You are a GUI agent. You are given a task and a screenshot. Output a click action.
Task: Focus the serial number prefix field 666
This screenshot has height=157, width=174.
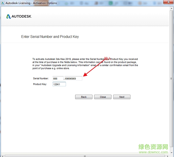(58, 78)
